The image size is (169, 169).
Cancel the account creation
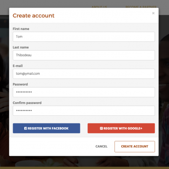point(101,147)
